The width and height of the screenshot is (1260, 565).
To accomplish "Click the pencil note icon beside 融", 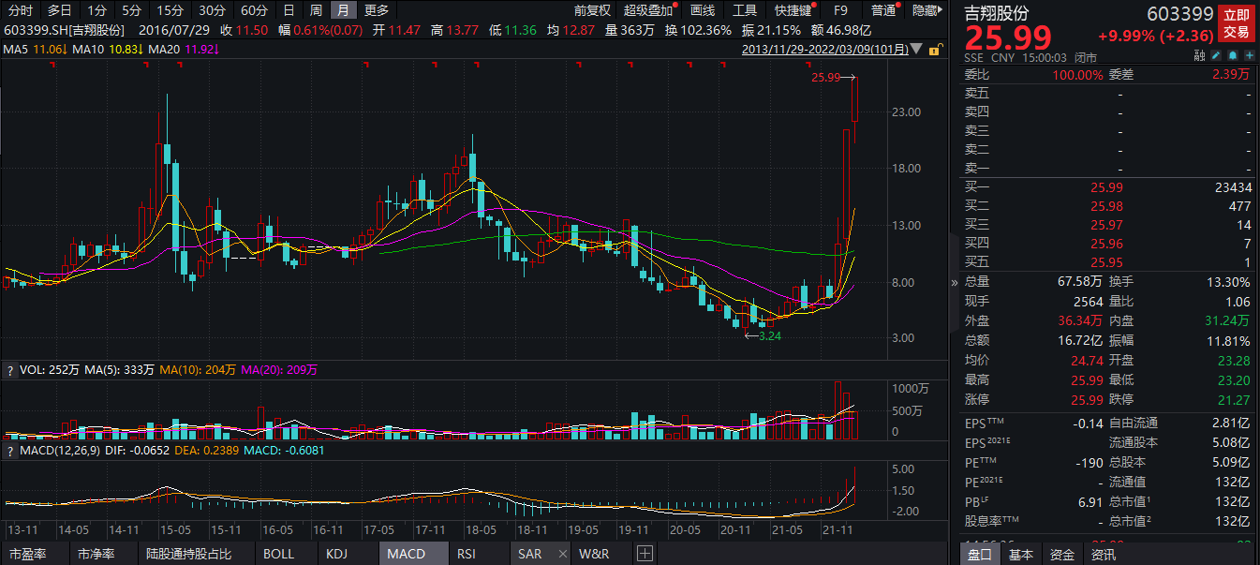I will click(x=1214, y=56).
